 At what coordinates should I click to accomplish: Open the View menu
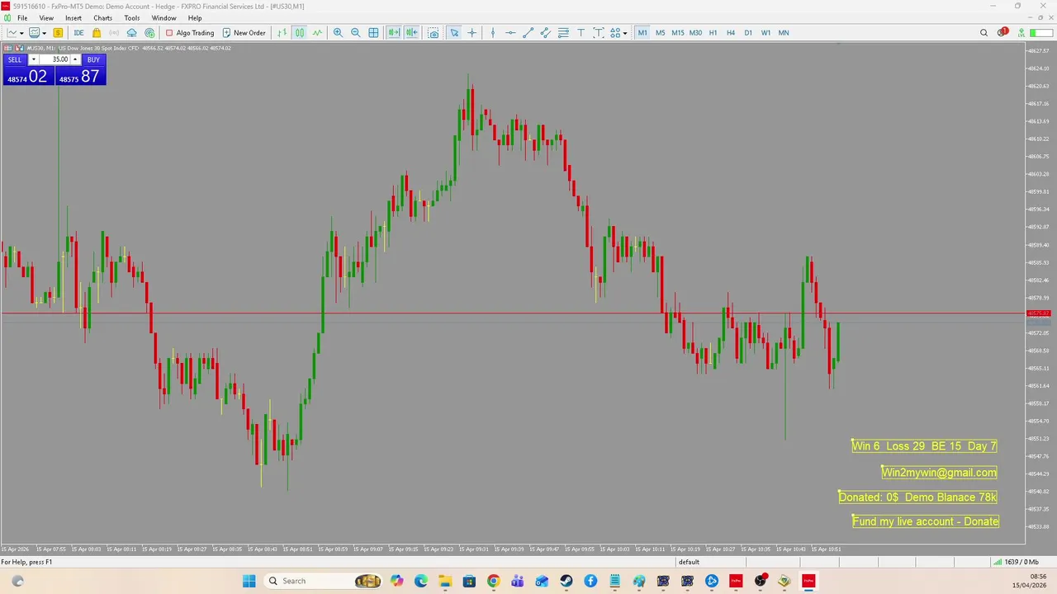pyautogui.click(x=46, y=18)
